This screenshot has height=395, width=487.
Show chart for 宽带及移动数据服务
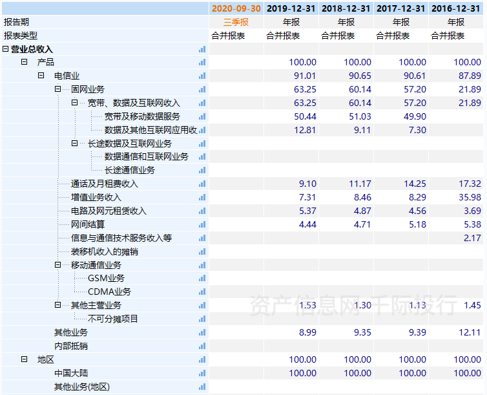(202, 116)
